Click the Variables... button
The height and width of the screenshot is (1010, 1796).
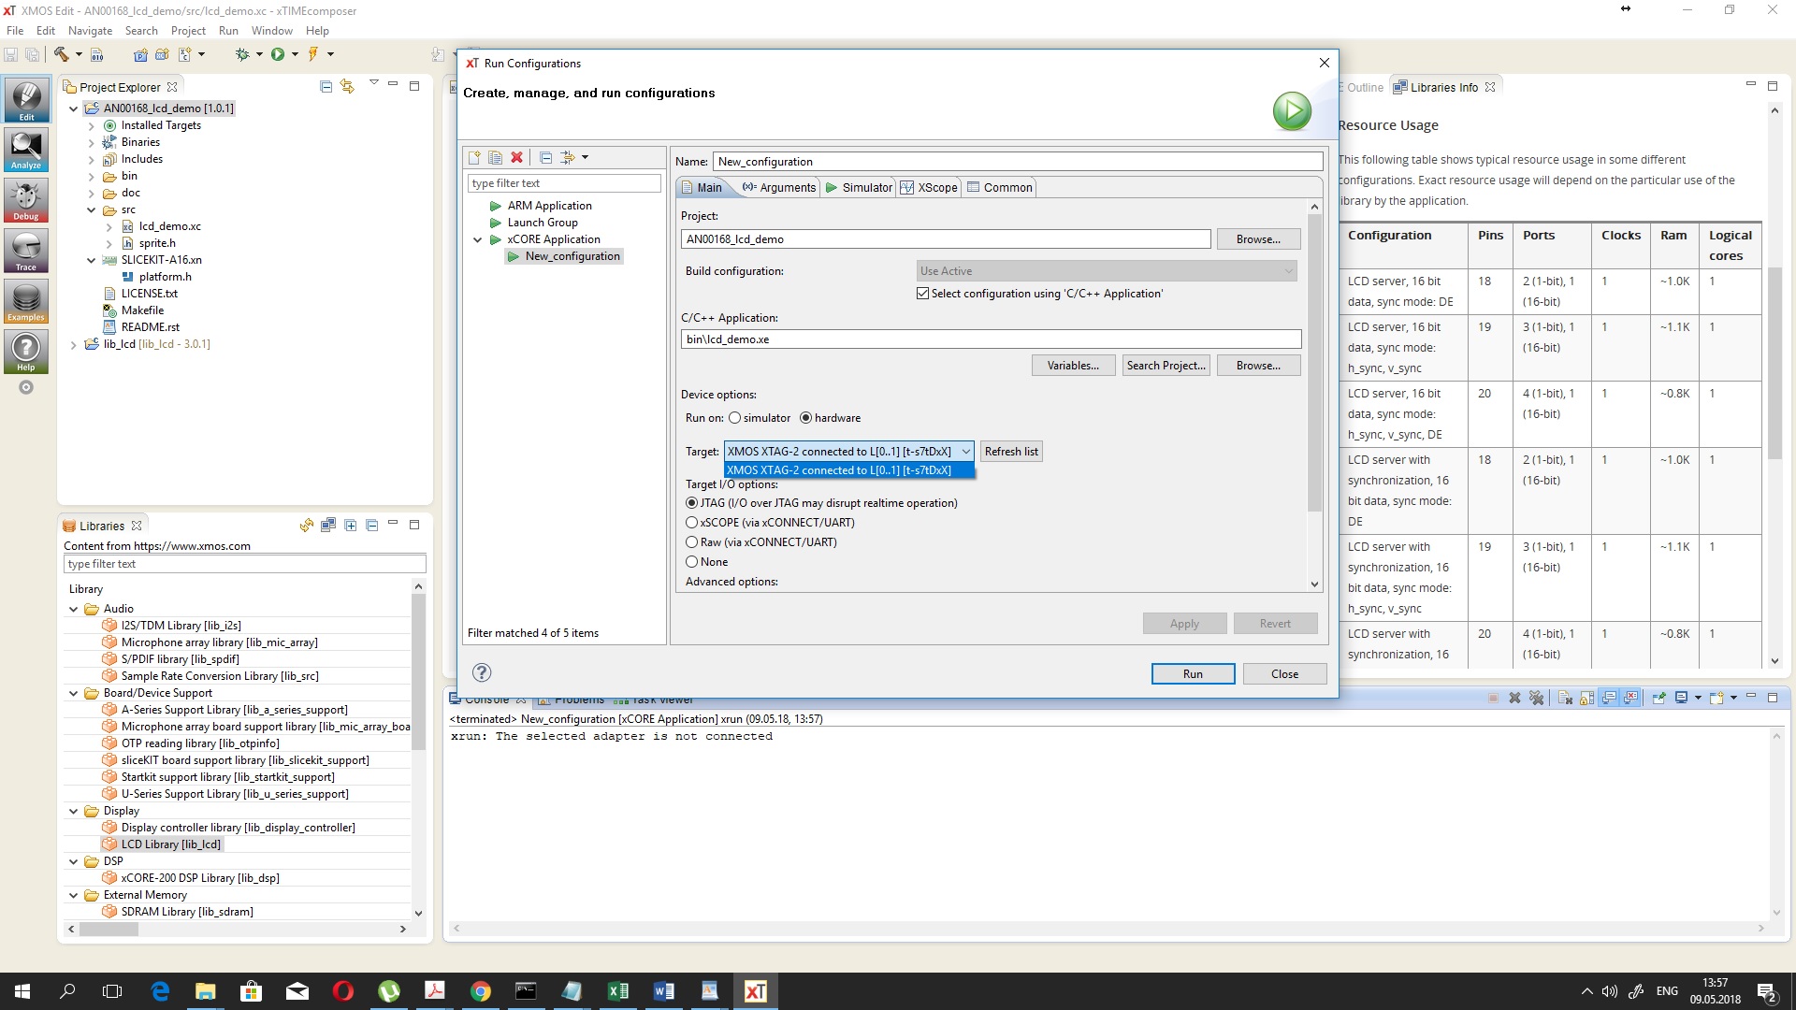click(1073, 366)
